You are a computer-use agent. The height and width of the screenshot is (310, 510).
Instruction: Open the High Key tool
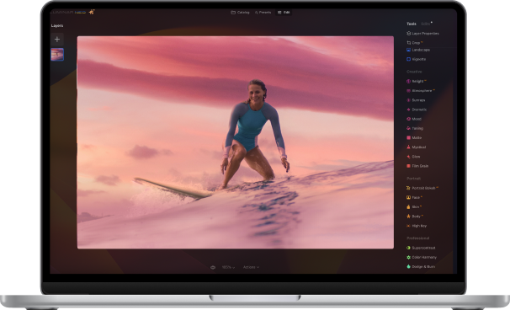click(x=417, y=226)
